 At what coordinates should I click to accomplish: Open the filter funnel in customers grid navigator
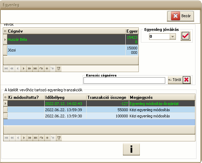[x=59, y=68]
